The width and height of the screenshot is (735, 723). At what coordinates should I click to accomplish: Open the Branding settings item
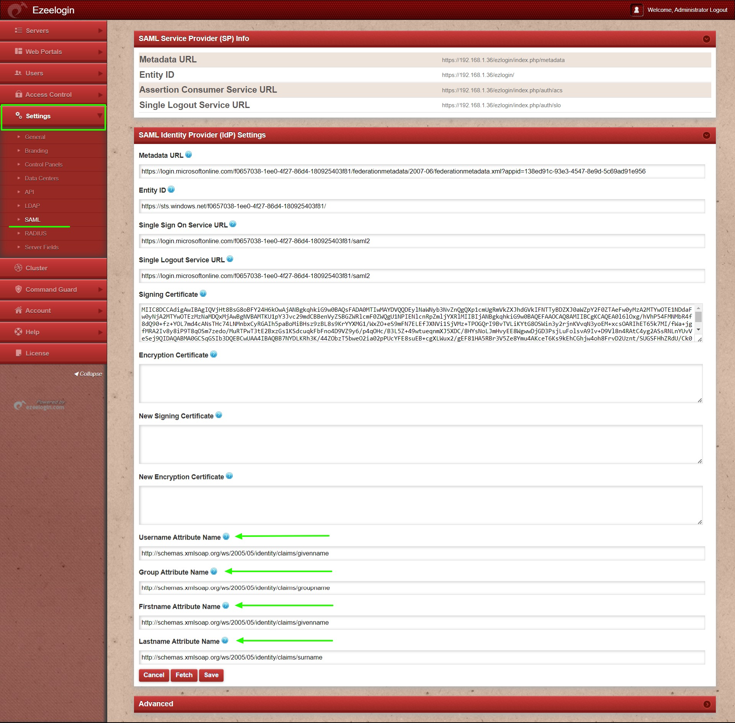36,150
